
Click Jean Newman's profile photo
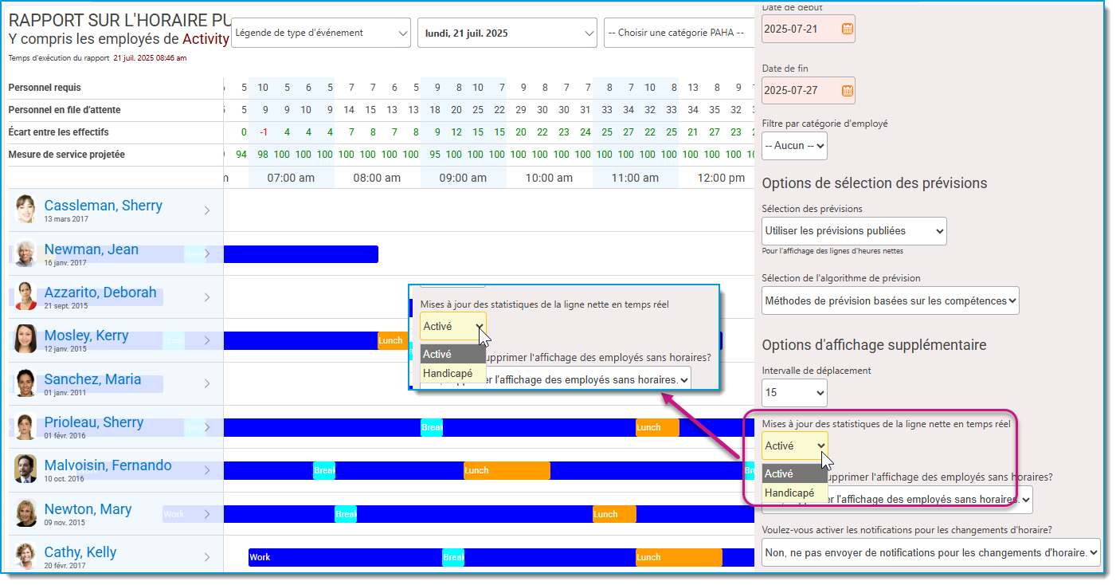point(25,253)
